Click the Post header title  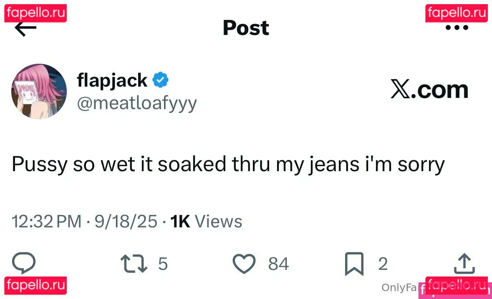(246, 28)
